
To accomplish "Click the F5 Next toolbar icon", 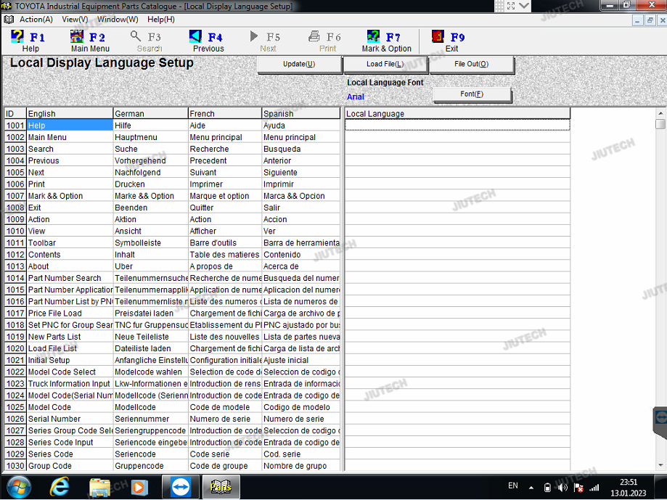I will click(268, 41).
